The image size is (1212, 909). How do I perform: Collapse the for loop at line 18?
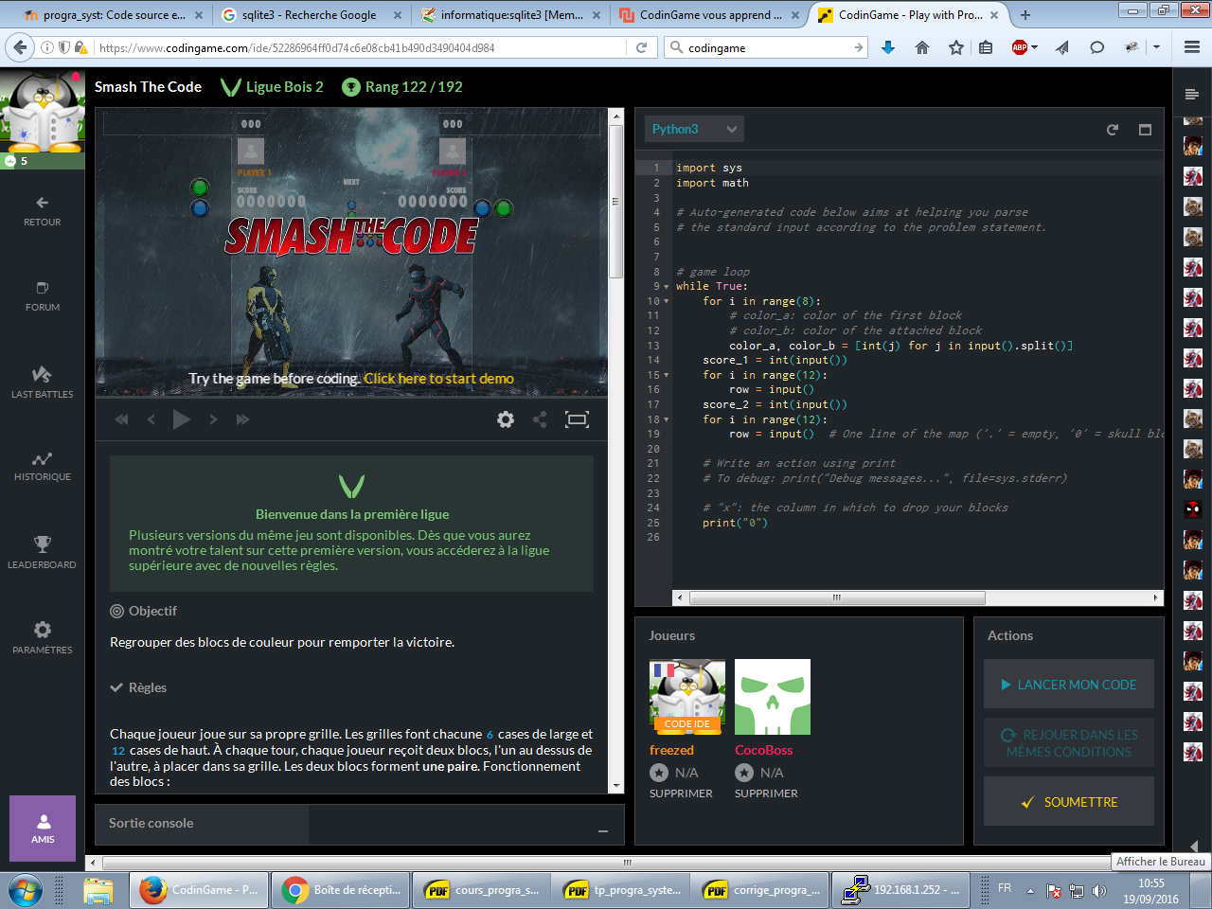pos(666,419)
